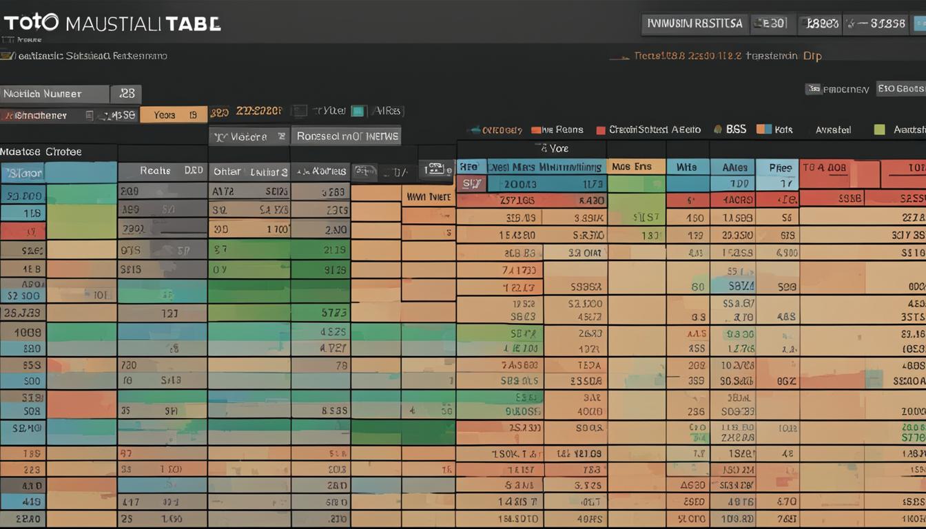Click the orange-blue Kats legend swatch
The height and width of the screenshot is (529, 926).
pyautogui.click(x=763, y=129)
